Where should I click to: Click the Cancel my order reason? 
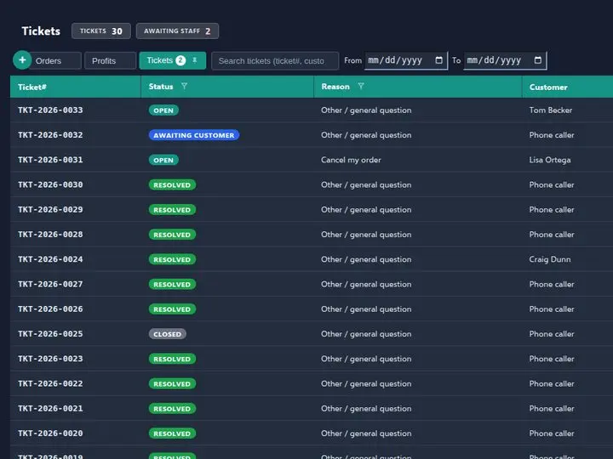(x=351, y=160)
